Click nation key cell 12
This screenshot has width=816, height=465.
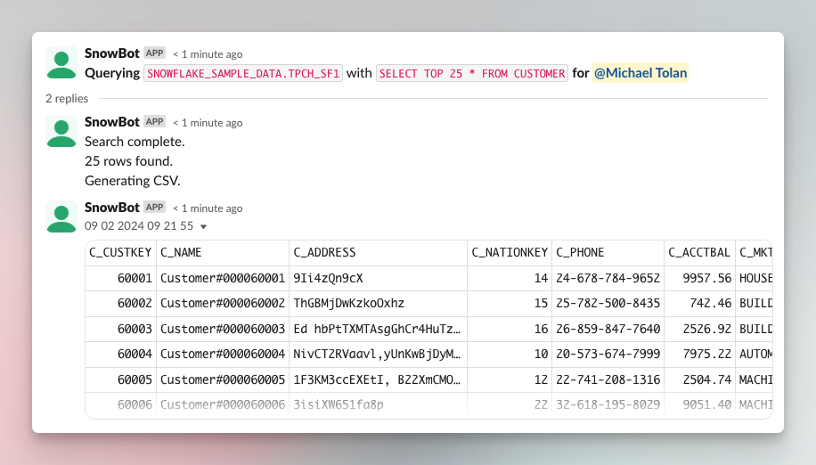coord(510,380)
